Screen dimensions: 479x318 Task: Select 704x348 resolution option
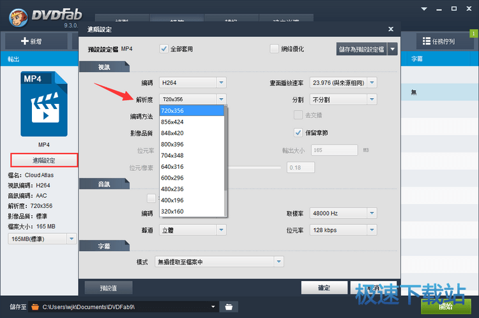[192, 155]
